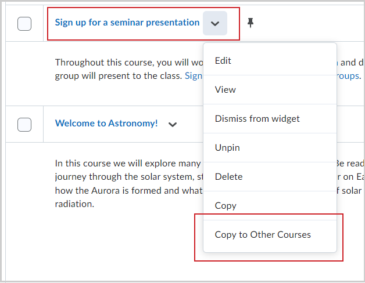Click the pin icon beside seminar announcement
Screen dimensions: 365x283
[251, 23]
